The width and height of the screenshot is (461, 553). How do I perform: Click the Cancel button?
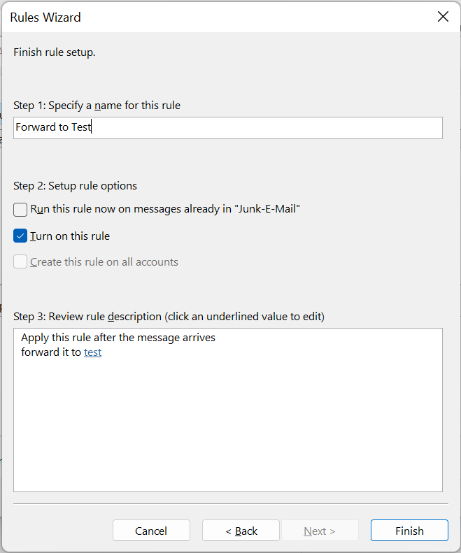151,531
